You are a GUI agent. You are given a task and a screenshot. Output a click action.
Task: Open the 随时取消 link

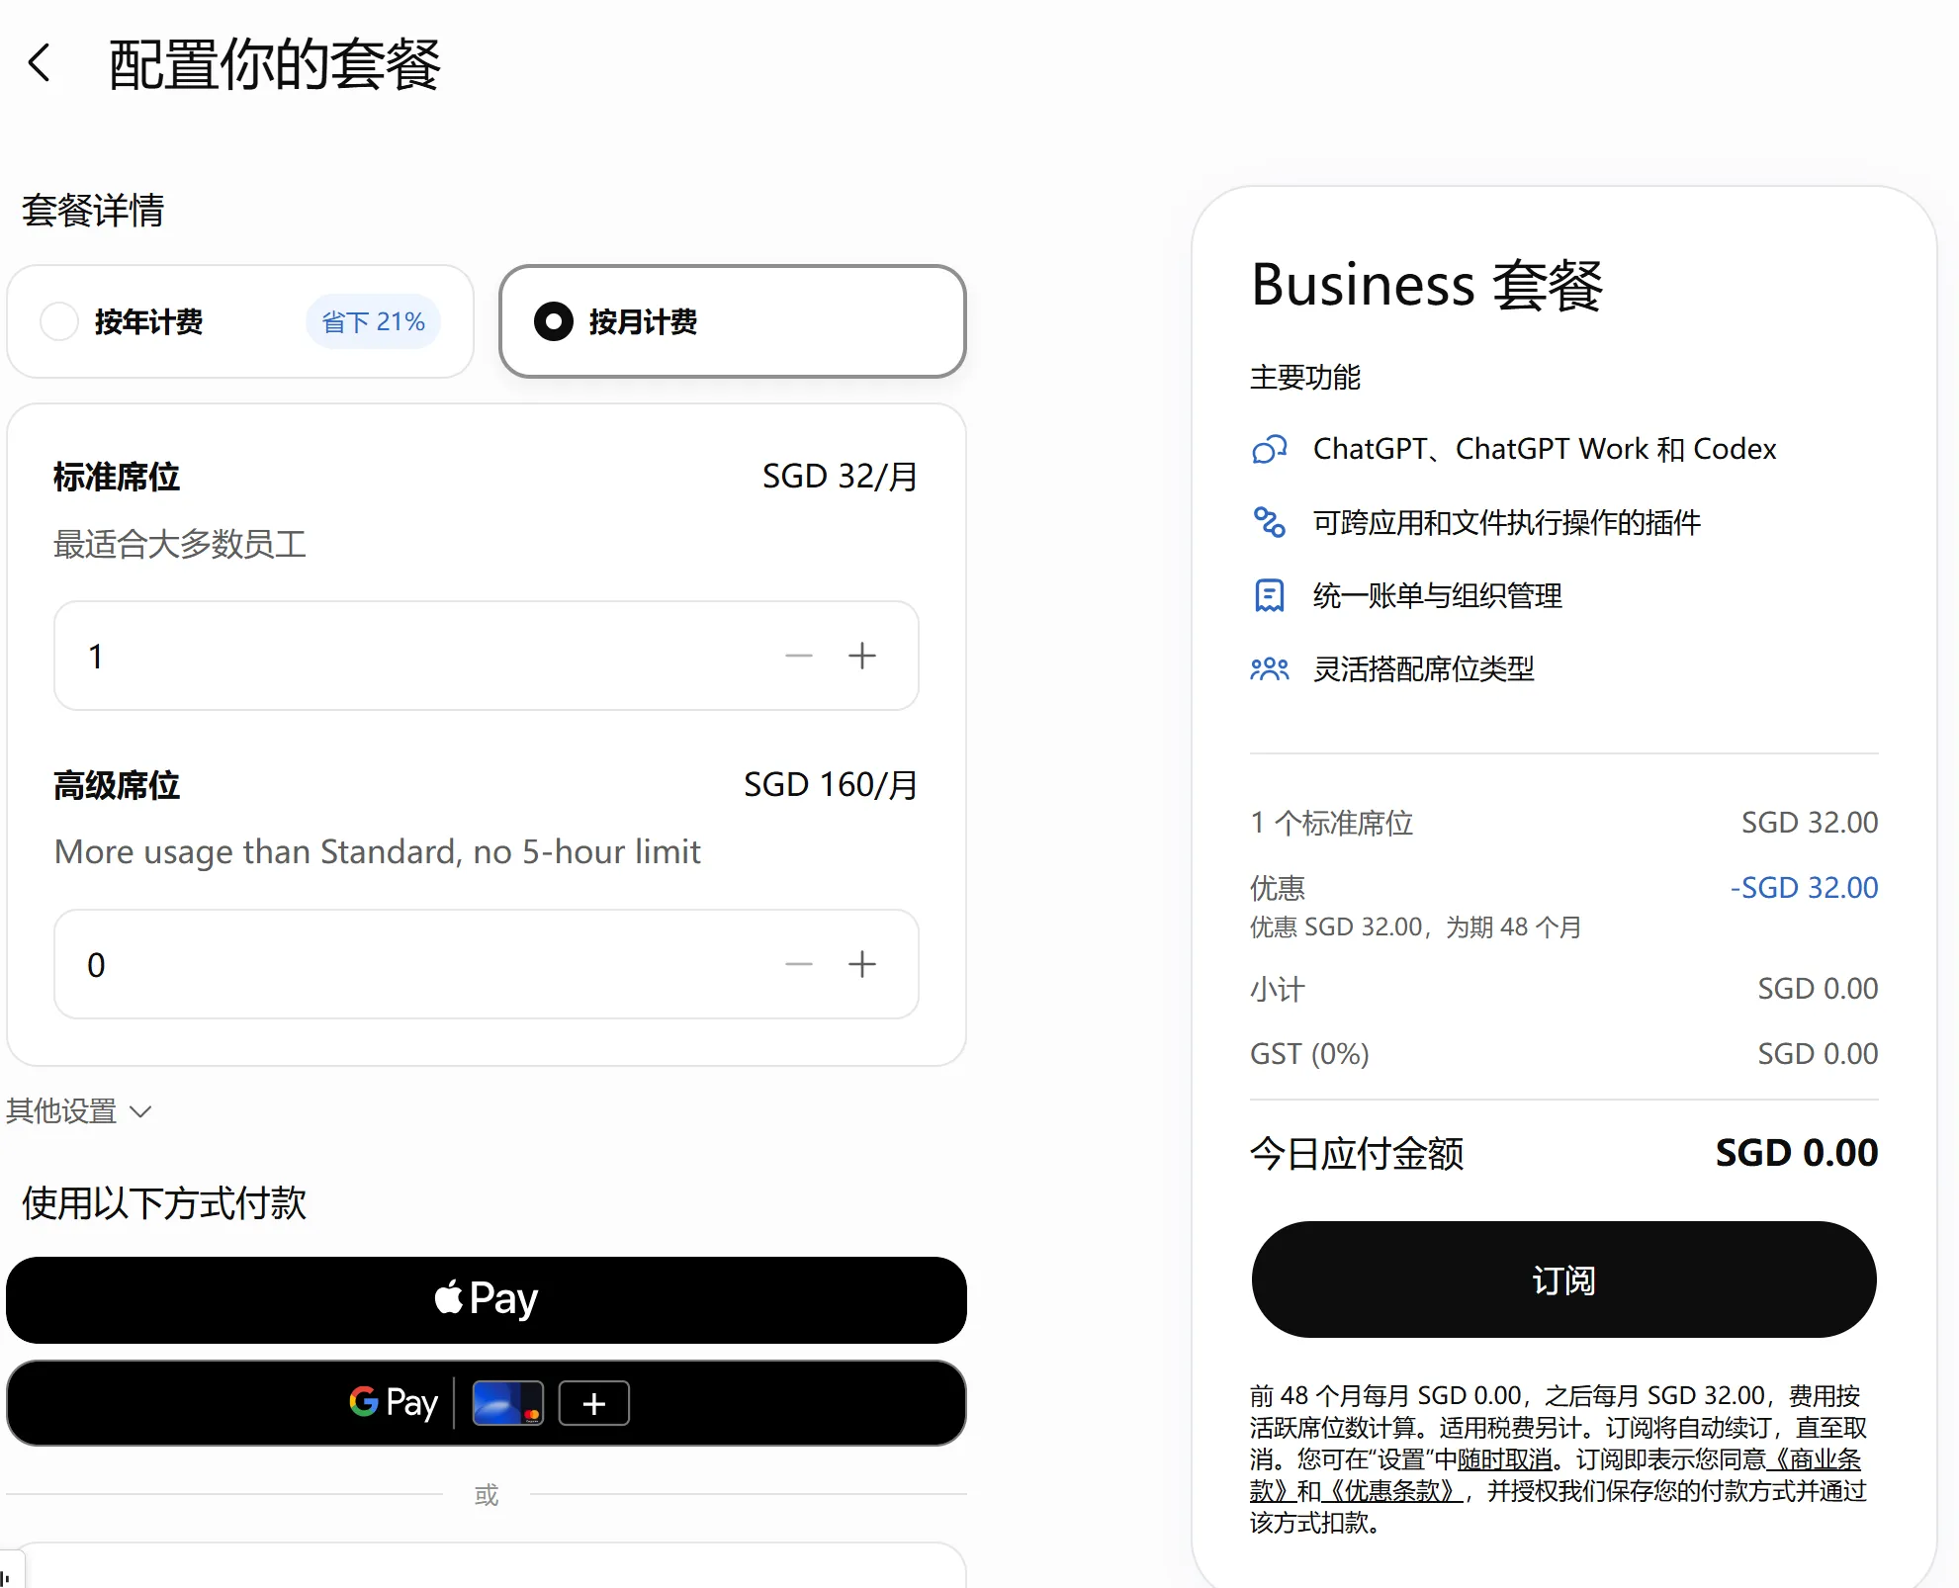tap(1504, 1459)
